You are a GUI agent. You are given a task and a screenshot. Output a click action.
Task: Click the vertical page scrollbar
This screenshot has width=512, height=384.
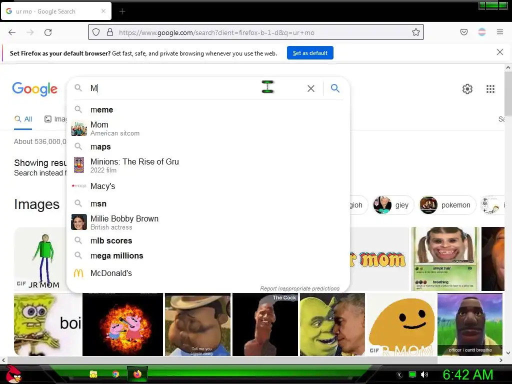pyautogui.click(x=508, y=92)
